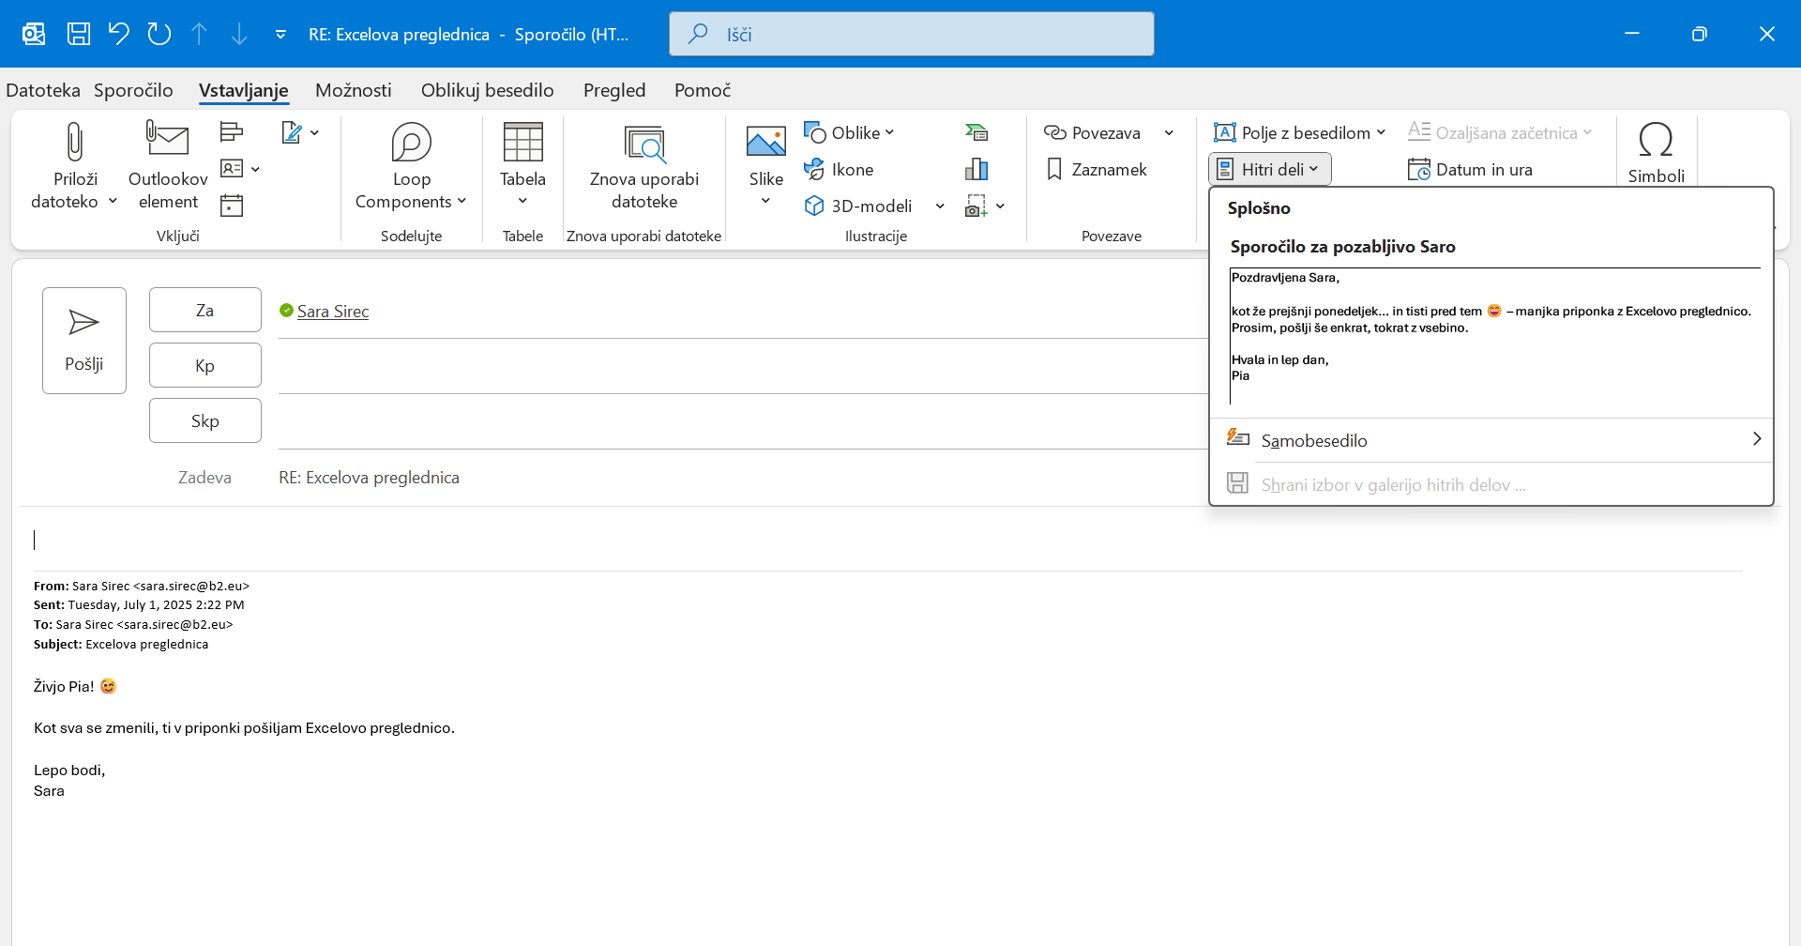Screen dimensions: 1801x946
Task: Click the Skp button
Action: pos(204,420)
